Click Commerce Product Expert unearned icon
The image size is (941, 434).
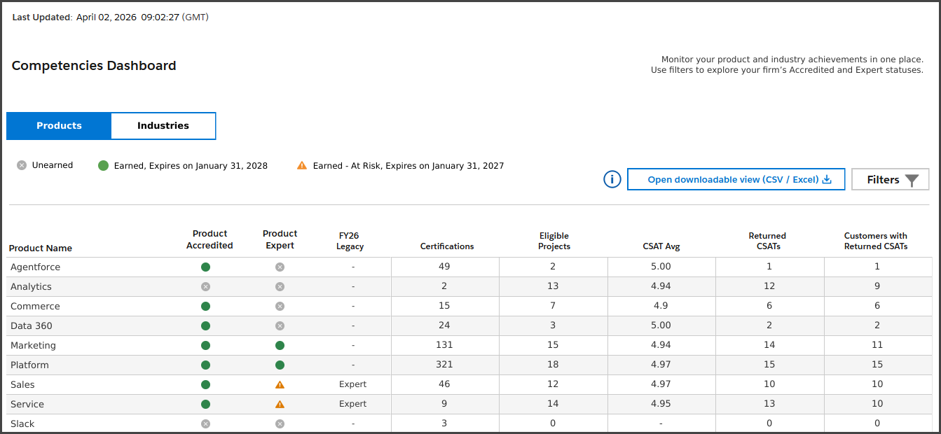[280, 306]
